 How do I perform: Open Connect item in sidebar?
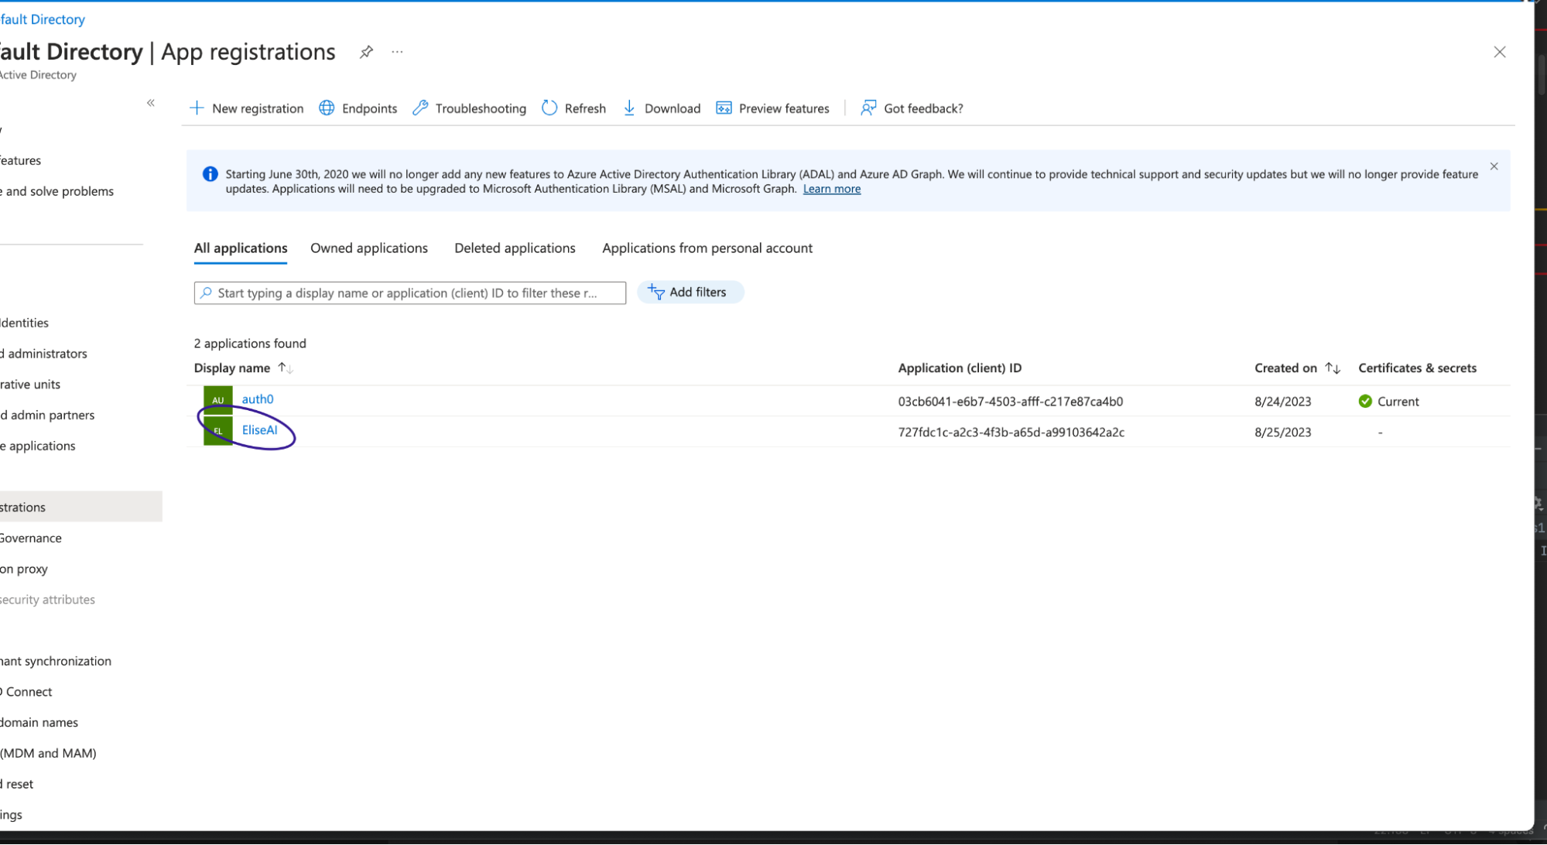tap(26, 692)
